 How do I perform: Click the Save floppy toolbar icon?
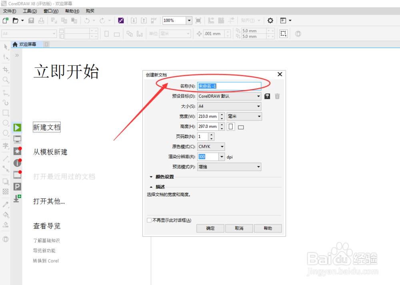pos(31,20)
